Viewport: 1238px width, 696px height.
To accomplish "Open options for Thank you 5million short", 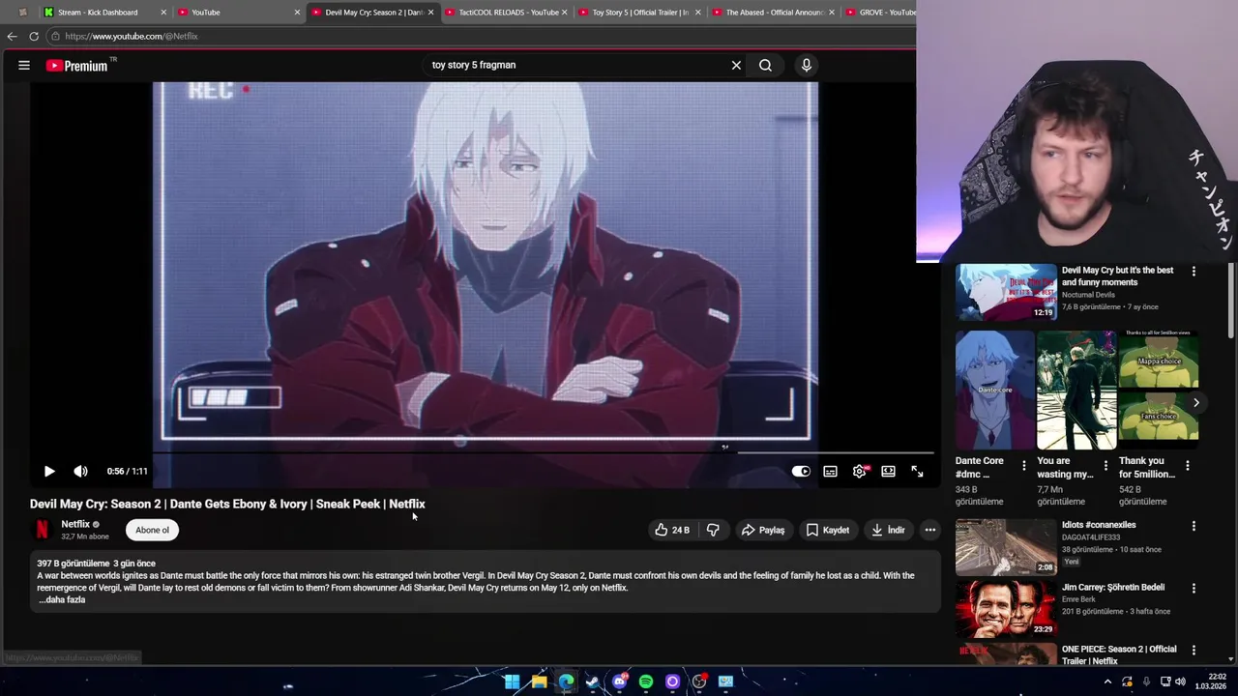I will click(1188, 466).
